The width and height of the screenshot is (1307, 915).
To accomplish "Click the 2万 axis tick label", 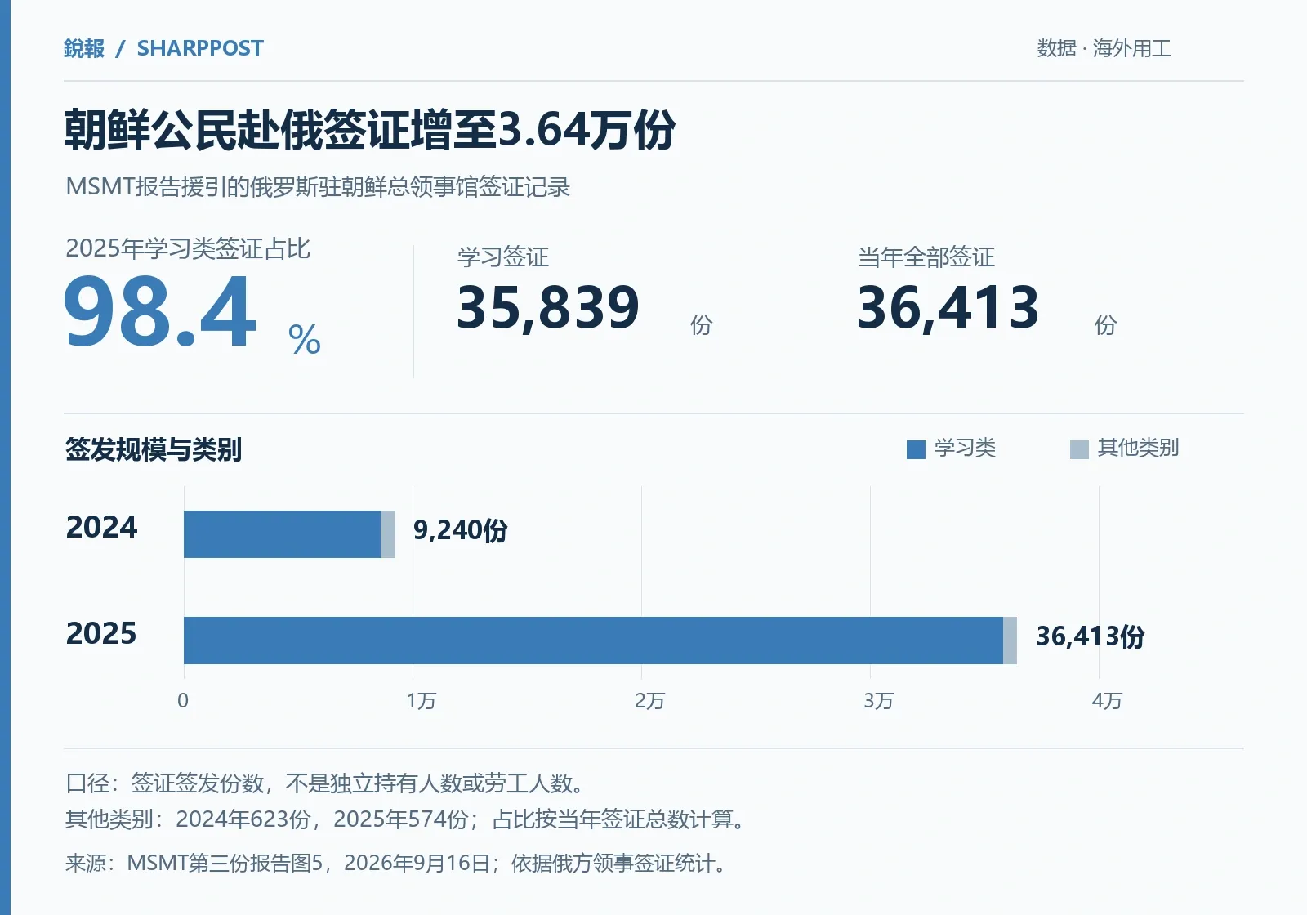I will [650, 701].
